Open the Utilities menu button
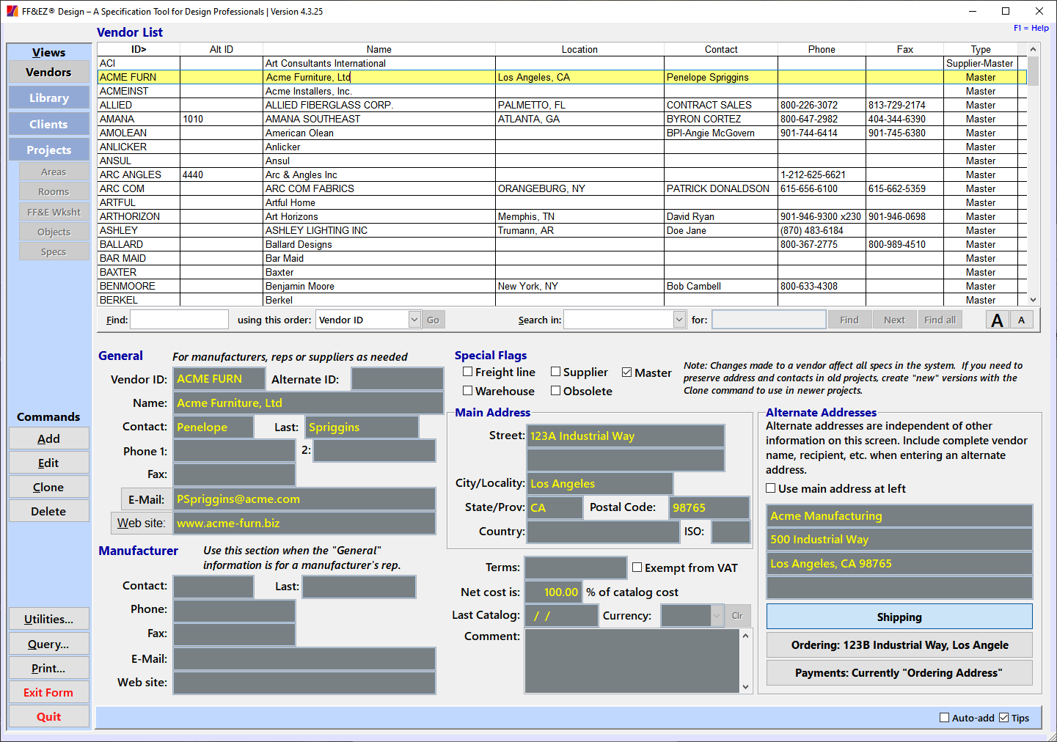This screenshot has width=1057, height=742. [x=48, y=619]
